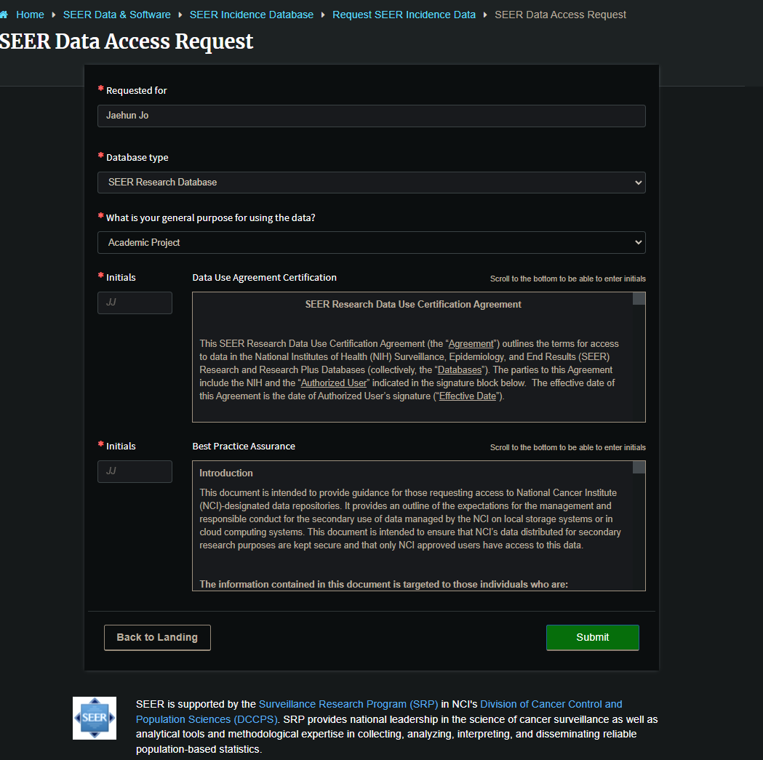Click scrollbar thumb of Data Use Agreement box
This screenshot has height=760, width=763.
pos(639,298)
